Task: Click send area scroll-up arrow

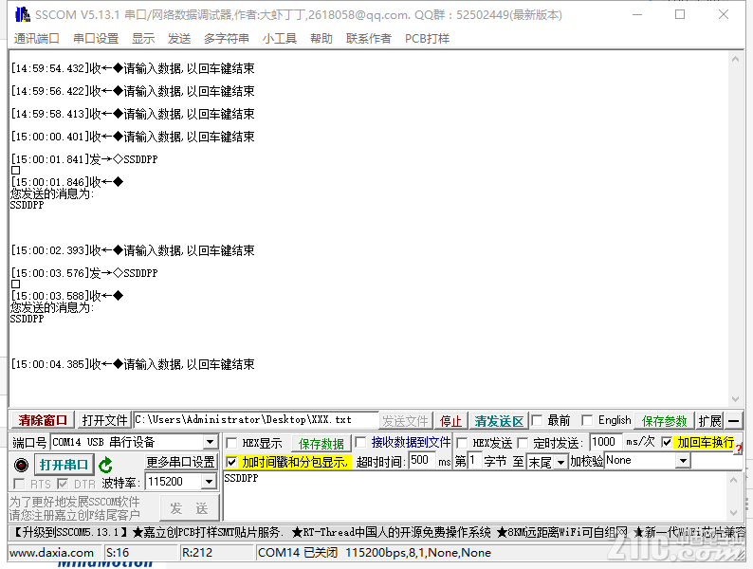Action: tap(733, 480)
